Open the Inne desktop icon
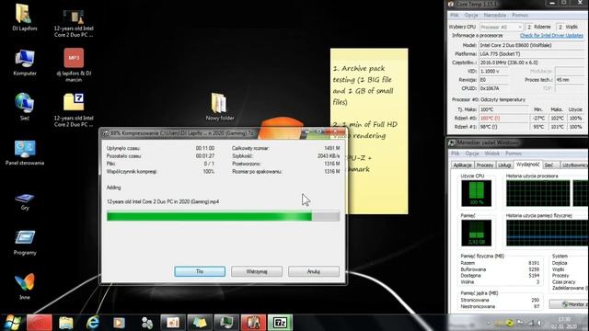 pyautogui.click(x=25, y=286)
